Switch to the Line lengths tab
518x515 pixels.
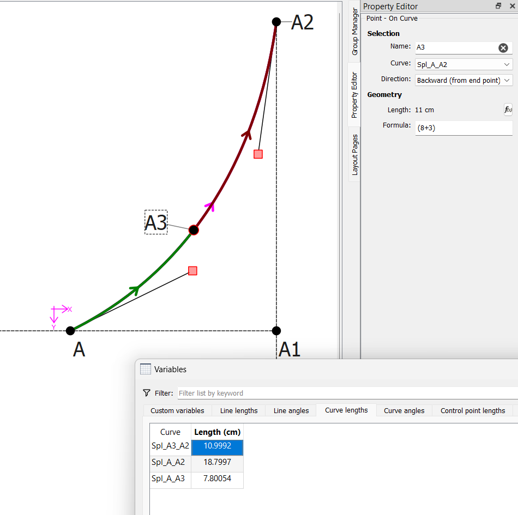[239, 410]
